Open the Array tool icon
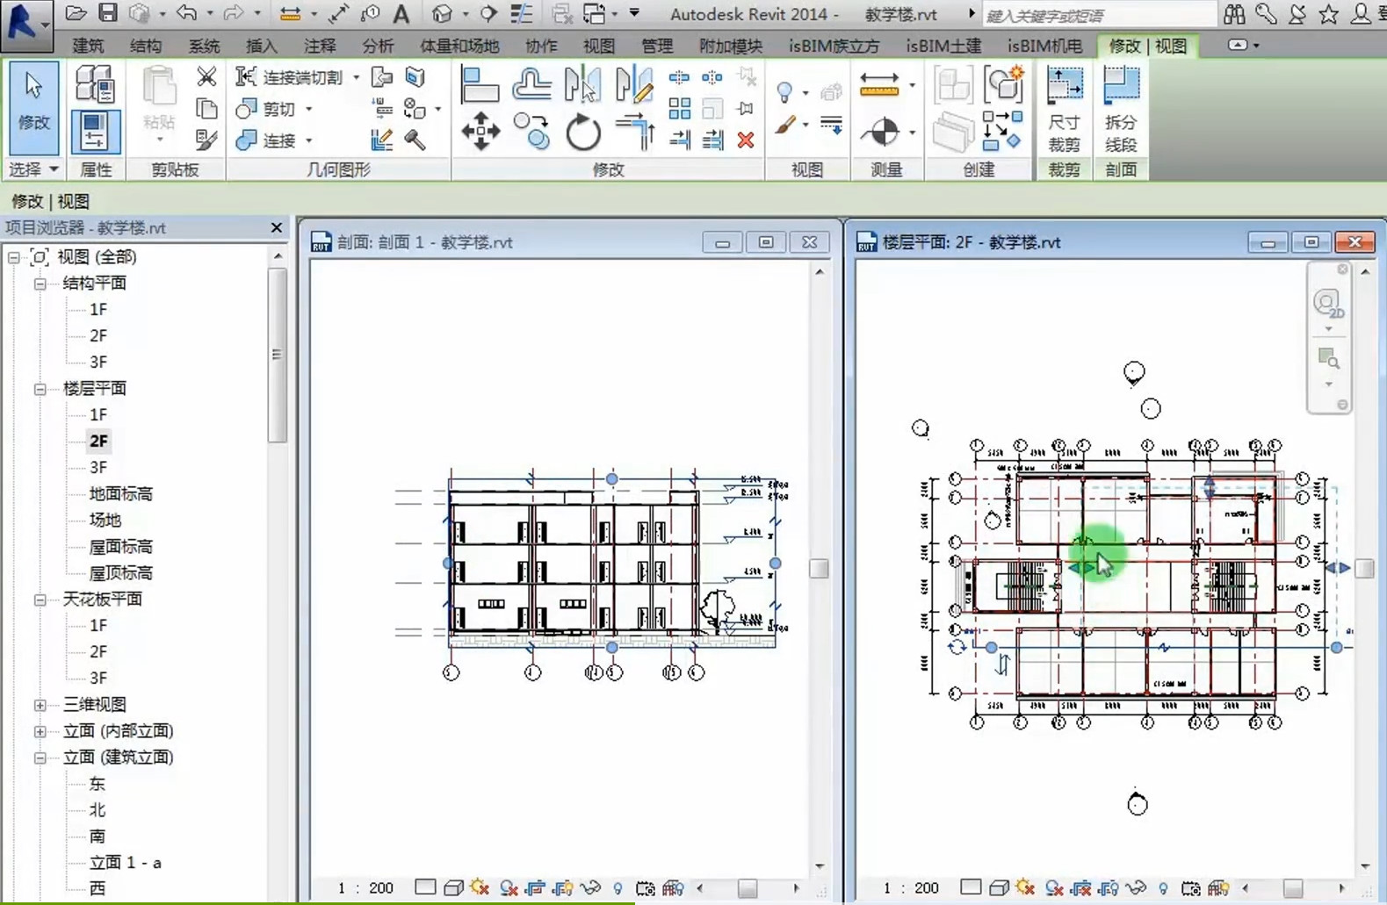Image resolution: width=1387 pixels, height=905 pixels. point(679,109)
